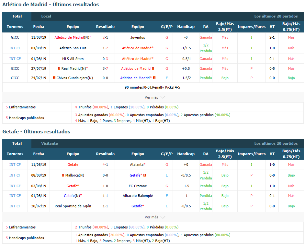Click GICC tournament in Juventus row

point(15,37)
